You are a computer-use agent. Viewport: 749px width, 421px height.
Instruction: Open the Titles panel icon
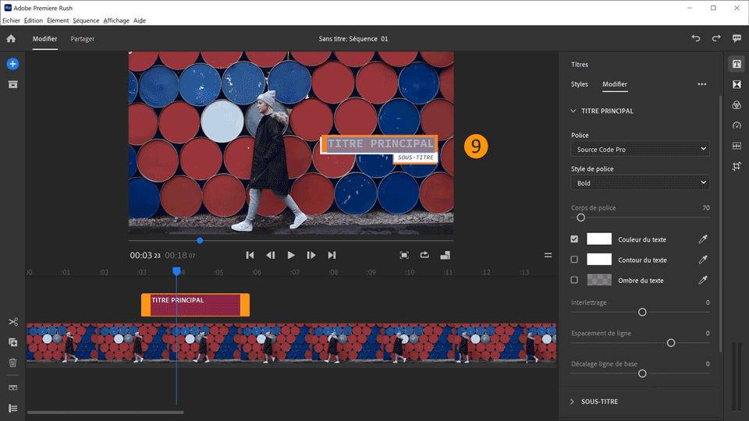737,64
